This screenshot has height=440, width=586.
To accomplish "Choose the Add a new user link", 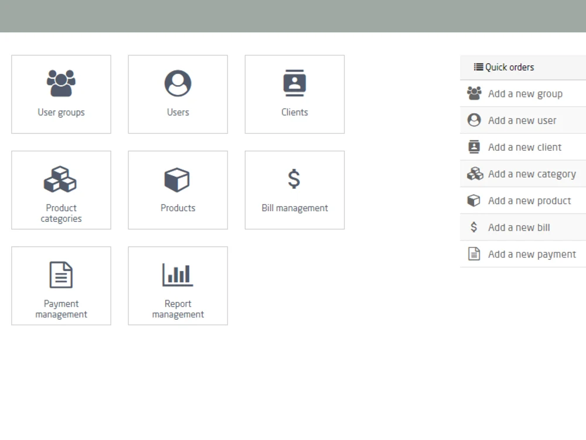I will click(x=522, y=120).
